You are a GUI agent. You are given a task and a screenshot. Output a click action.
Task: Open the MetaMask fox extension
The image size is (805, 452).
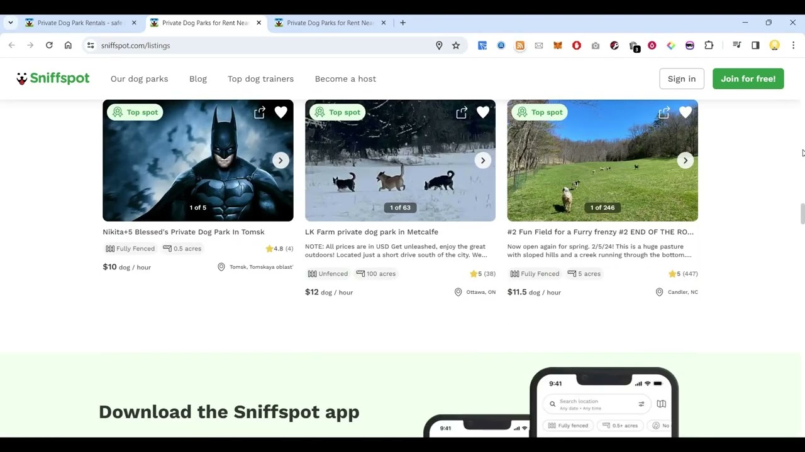(x=558, y=45)
